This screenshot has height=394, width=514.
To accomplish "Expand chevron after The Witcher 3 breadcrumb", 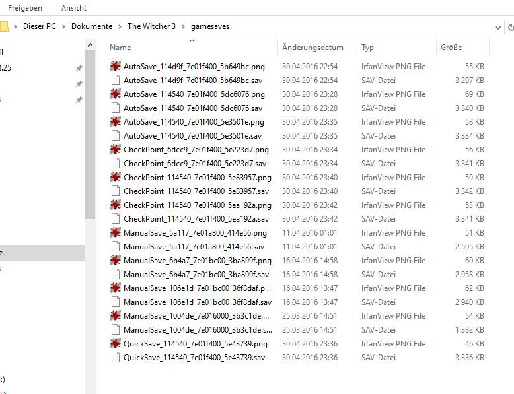I will [x=183, y=27].
